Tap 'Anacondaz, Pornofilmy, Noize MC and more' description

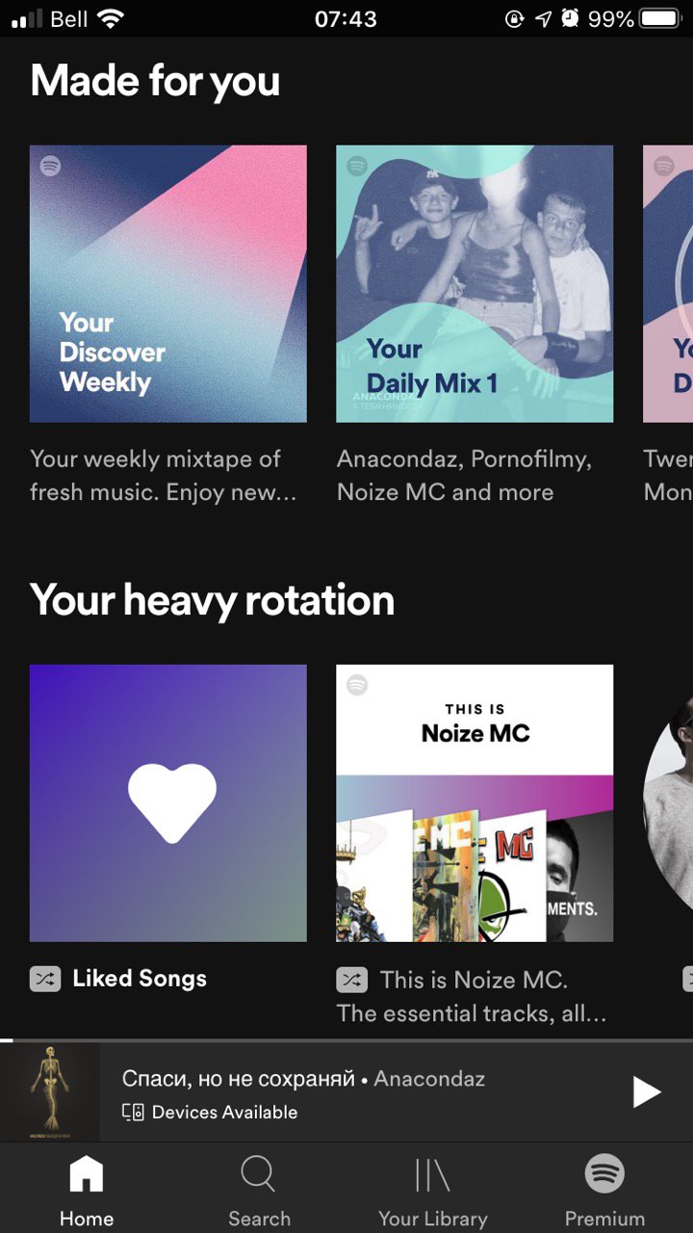(x=464, y=476)
